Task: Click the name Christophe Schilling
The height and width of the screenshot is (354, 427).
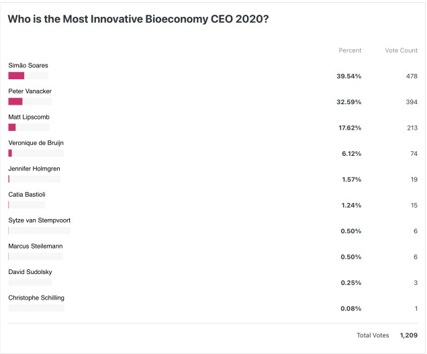Action: 36,298
